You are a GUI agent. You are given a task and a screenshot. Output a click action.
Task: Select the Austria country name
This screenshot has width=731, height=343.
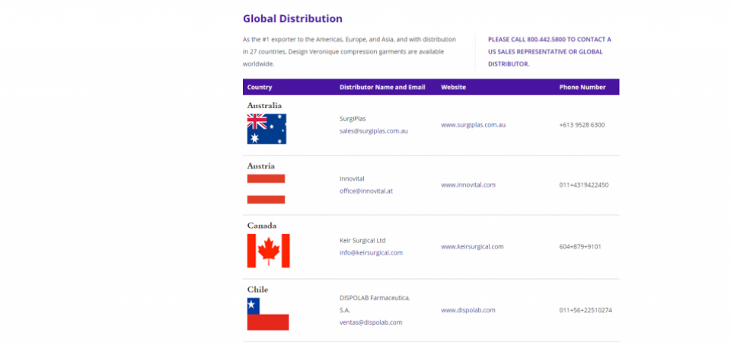pyautogui.click(x=261, y=166)
